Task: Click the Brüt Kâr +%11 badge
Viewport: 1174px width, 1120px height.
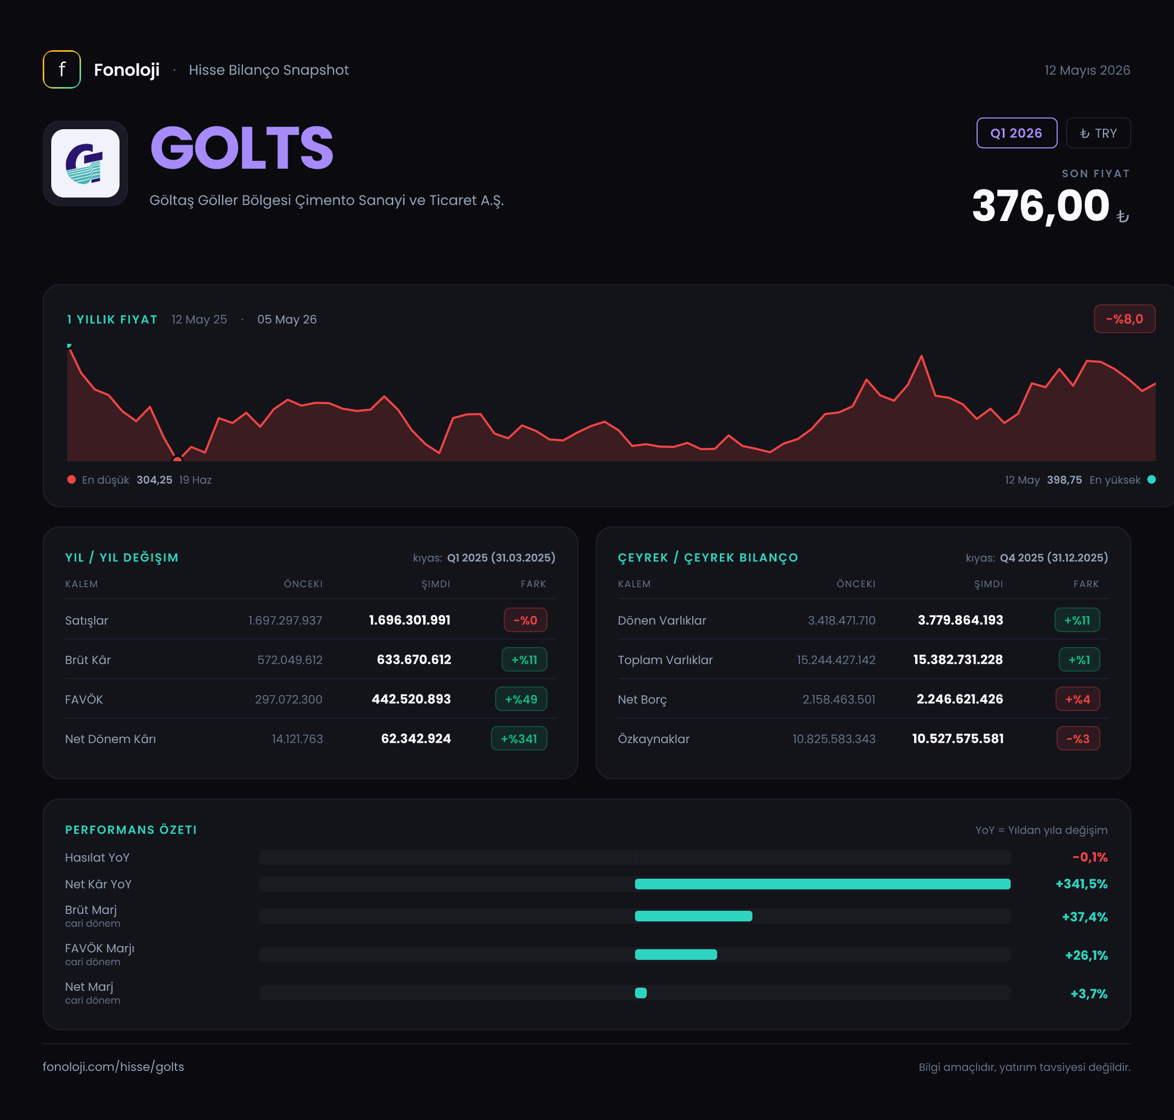Action: tap(524, 659)
